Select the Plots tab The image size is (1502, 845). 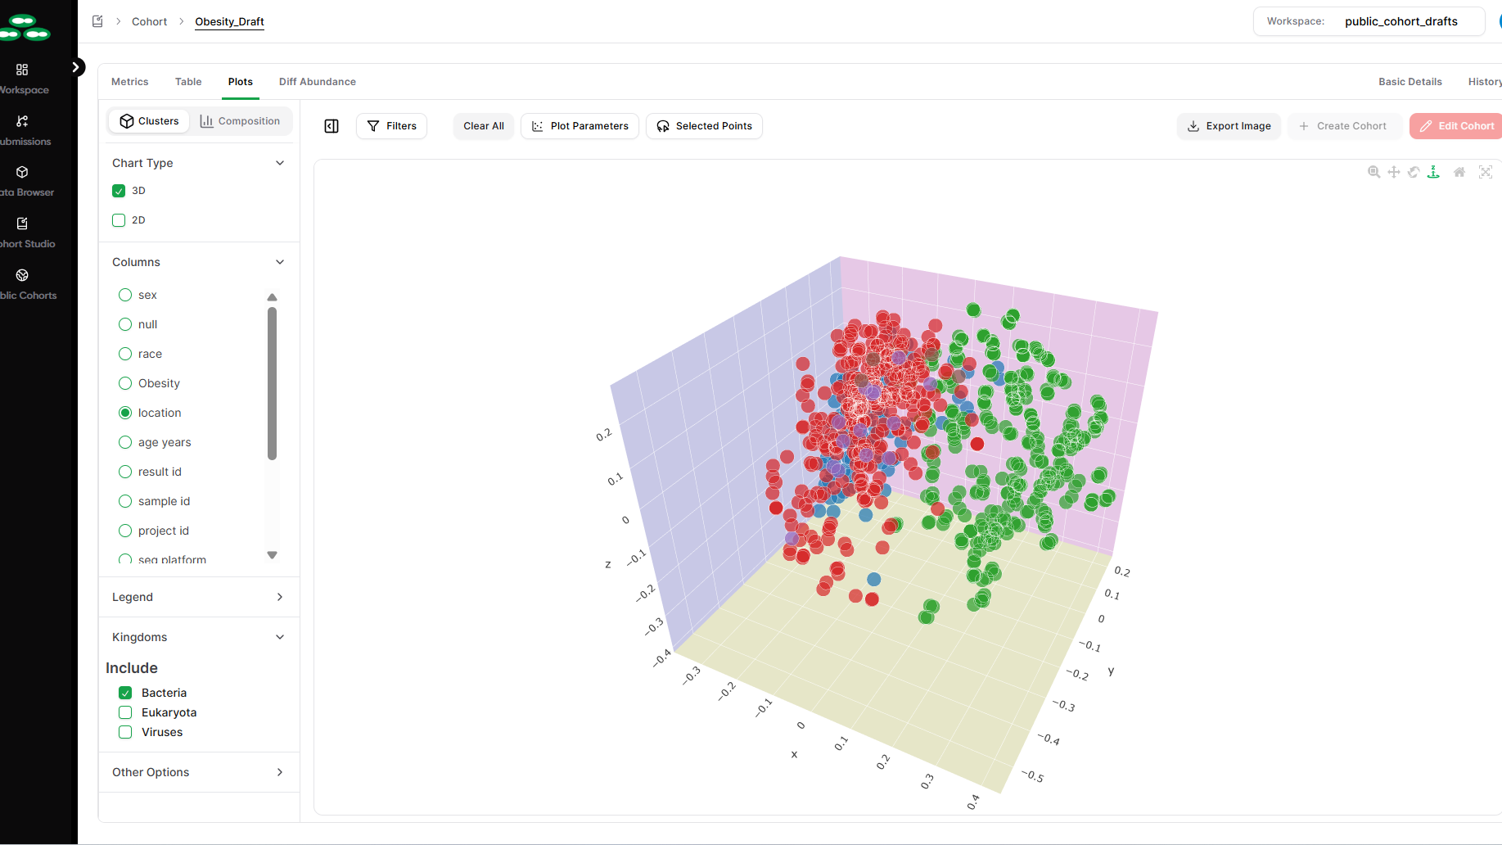pyautogui.click(x=241, y=82)
